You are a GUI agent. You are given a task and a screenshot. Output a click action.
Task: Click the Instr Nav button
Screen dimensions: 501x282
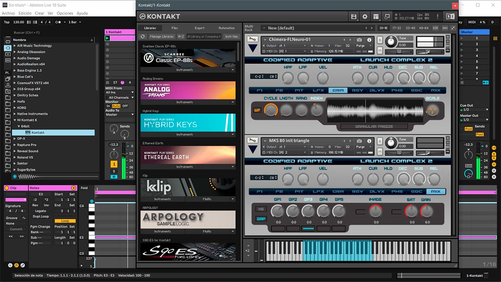[232, 36]
